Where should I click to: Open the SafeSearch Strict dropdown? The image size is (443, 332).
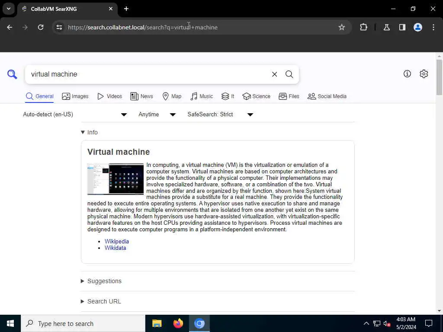coord(220,114)
